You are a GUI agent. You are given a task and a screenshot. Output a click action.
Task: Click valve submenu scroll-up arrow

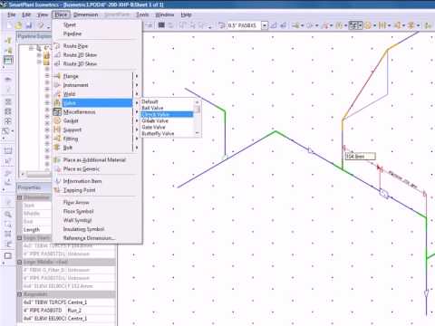pos(198,102)
